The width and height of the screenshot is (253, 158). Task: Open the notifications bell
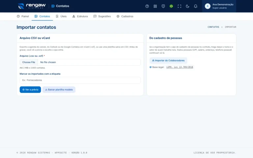(x=195, y=6)
